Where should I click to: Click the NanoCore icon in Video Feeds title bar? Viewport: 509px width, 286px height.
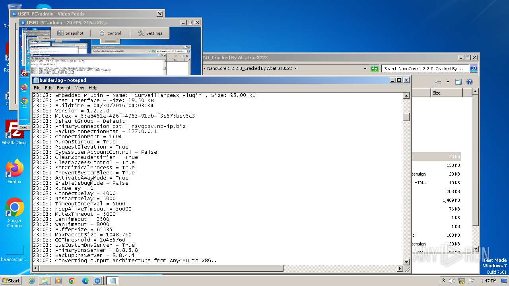(14, 14)
